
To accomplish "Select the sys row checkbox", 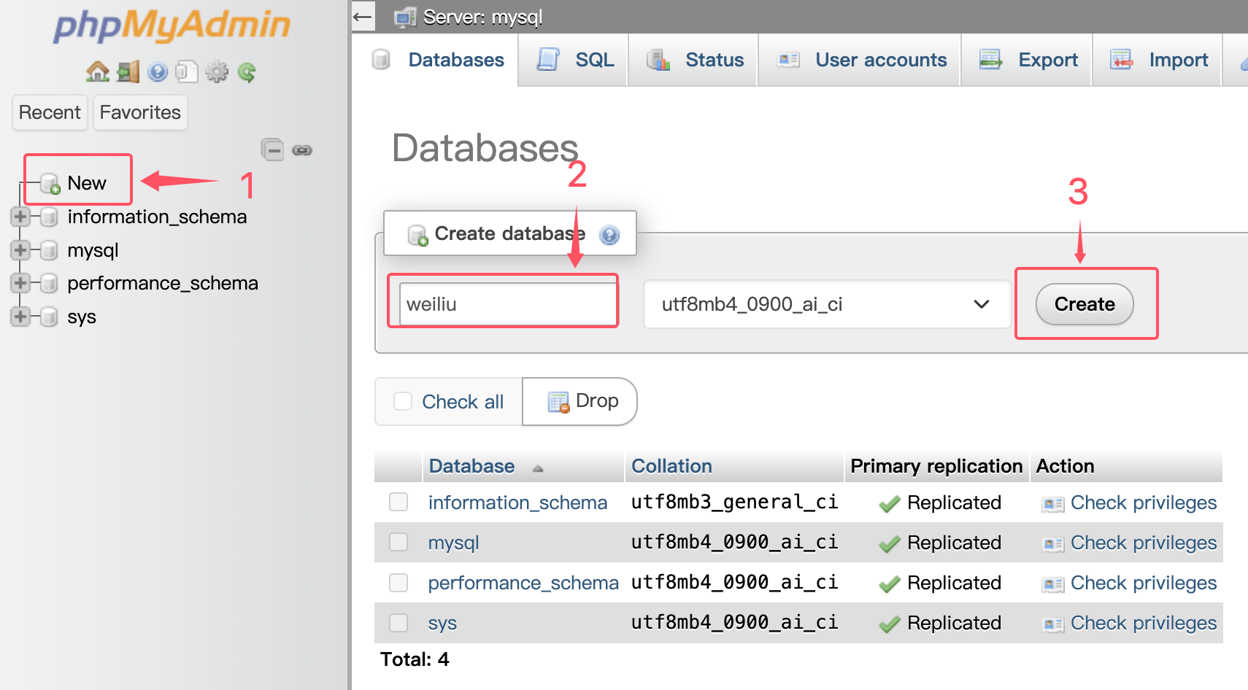I will coord(398,622).
